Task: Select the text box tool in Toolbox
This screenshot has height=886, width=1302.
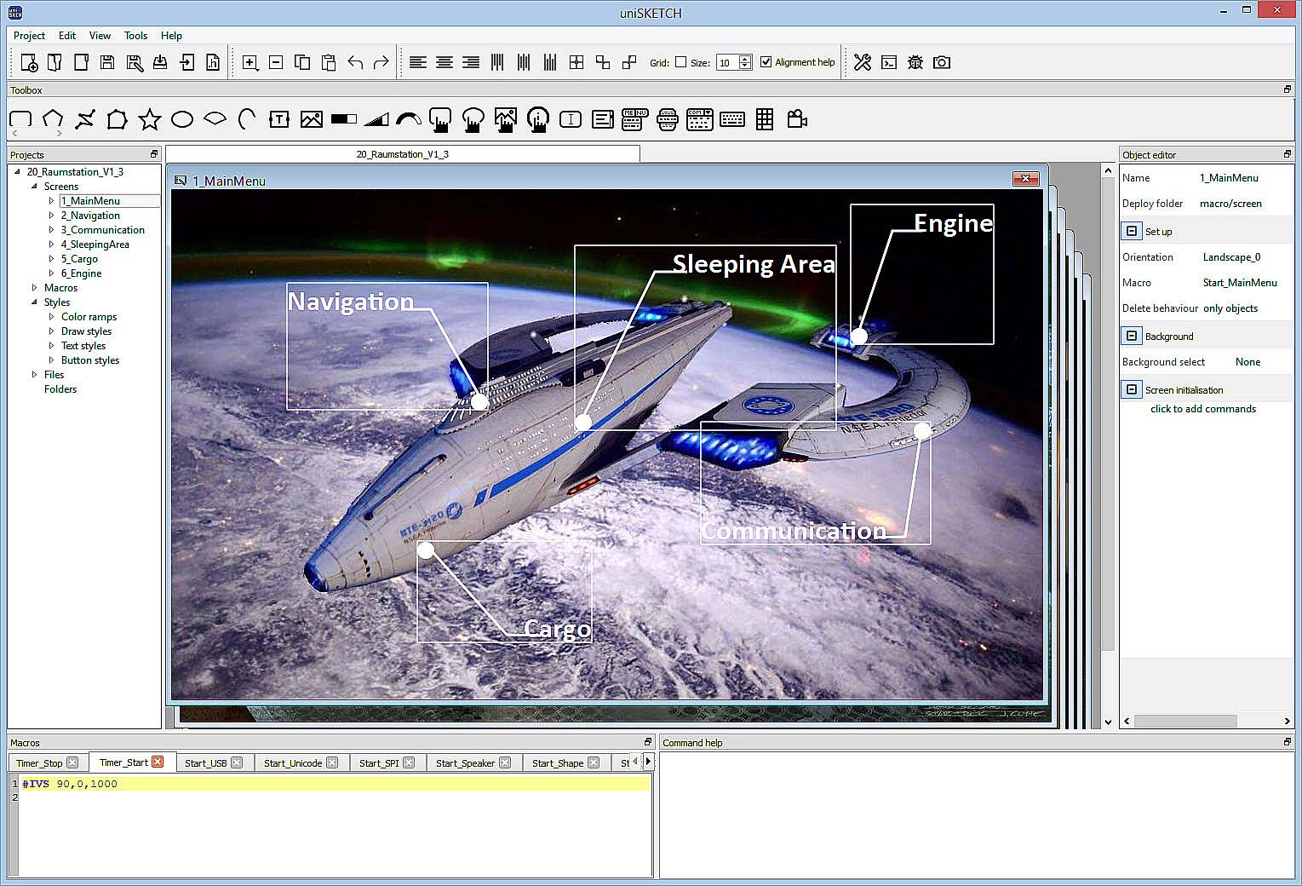Action: [279, 119]
